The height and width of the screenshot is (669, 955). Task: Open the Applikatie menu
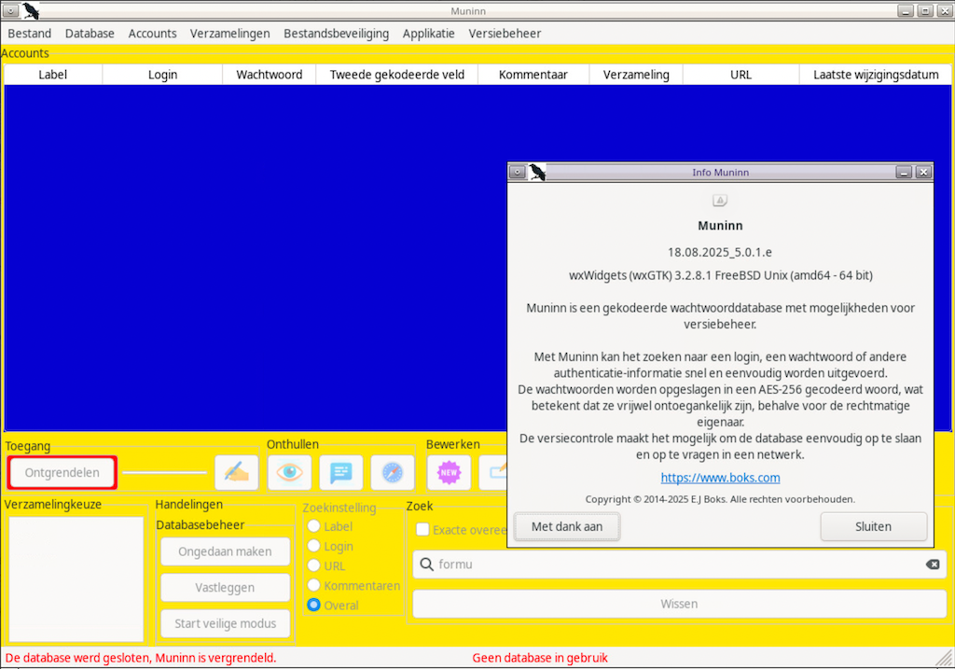click(428, 34)
